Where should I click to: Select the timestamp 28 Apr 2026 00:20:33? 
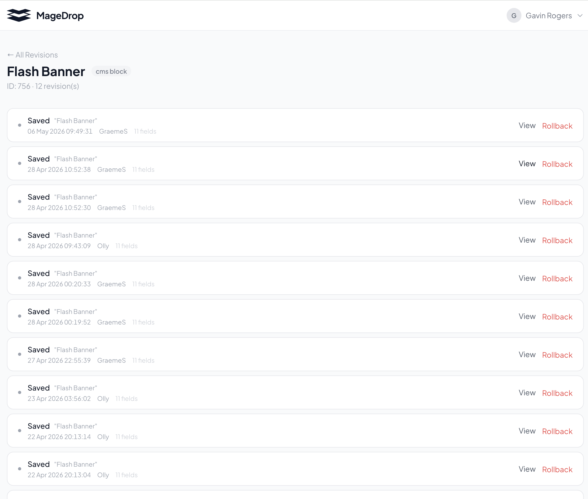[59, 284]
